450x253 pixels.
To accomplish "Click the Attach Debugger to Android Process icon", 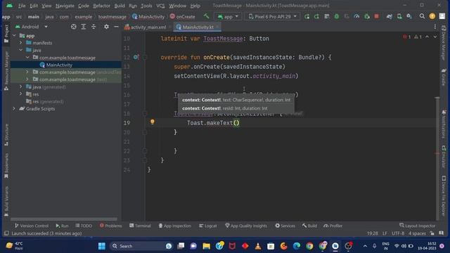I will [x=367, y=16].
